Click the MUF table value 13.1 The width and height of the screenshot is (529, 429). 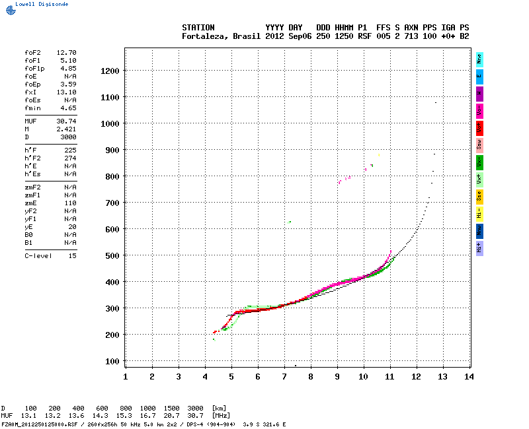28,416
